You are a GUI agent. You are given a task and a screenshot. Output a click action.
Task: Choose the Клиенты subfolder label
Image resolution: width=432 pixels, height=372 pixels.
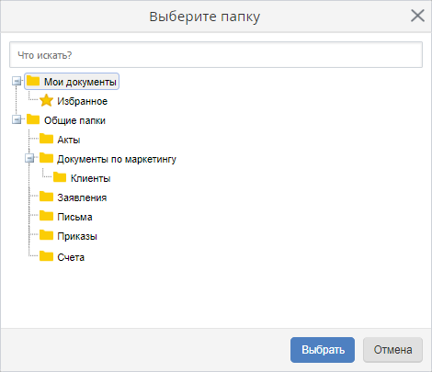[91, 178]
